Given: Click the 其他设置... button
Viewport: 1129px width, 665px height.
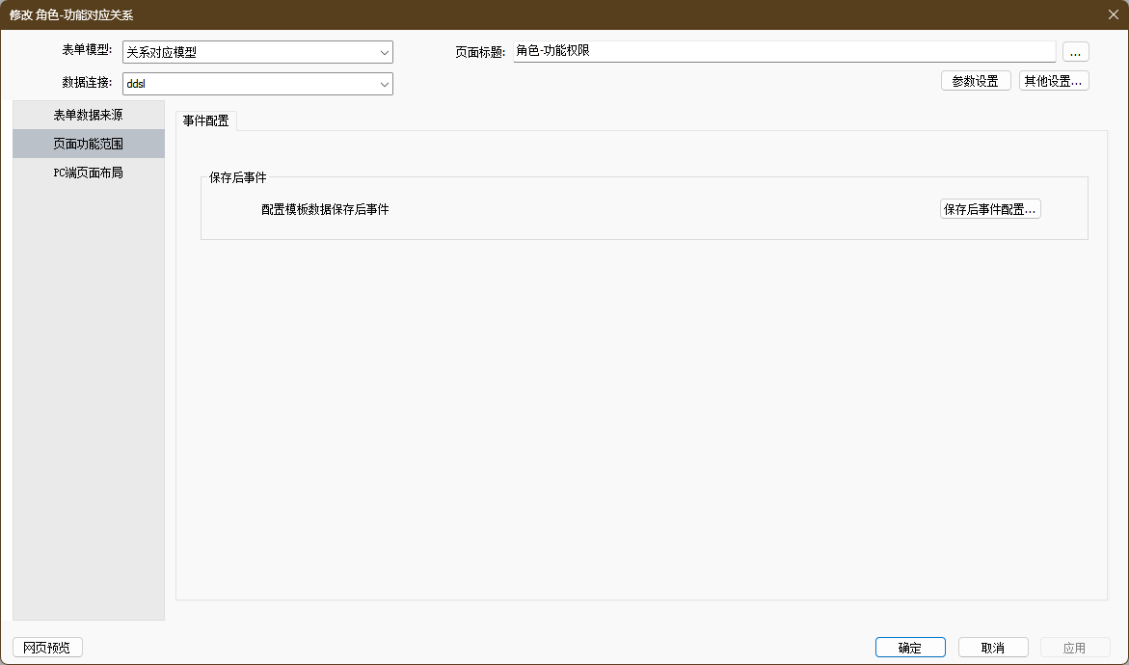Looking at the screenshot, I should 1054,81.
